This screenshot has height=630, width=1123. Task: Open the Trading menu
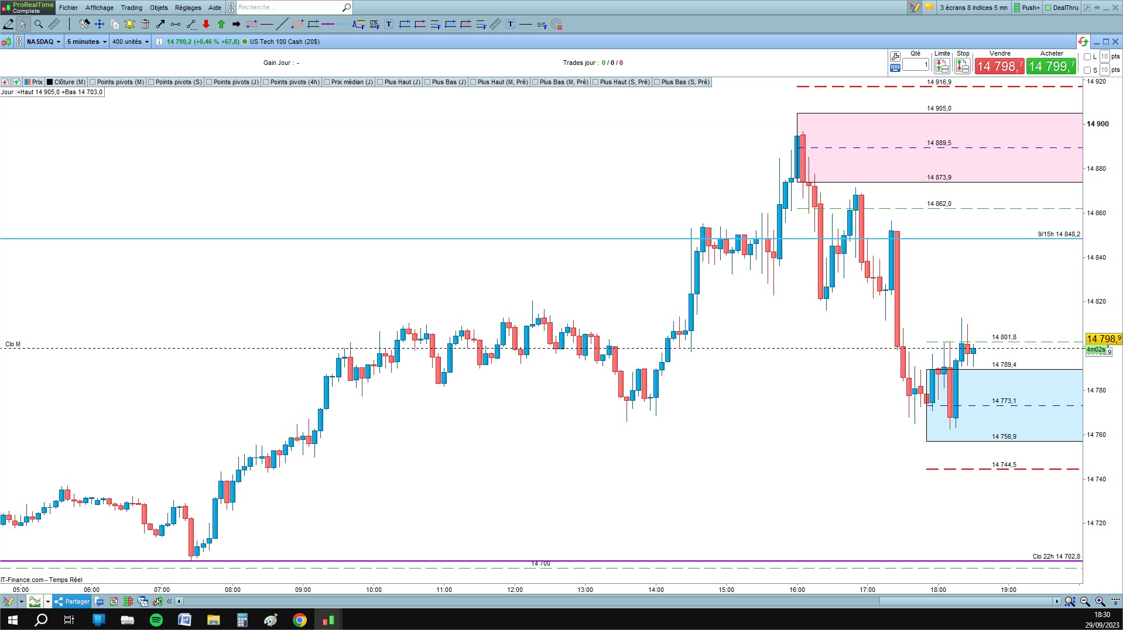(132, 8)
